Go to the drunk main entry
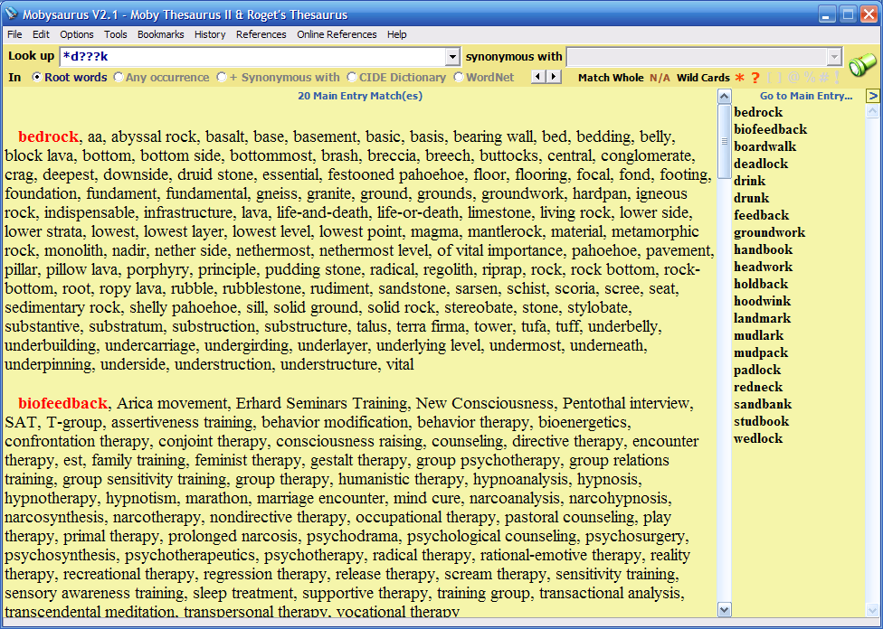This screenshot has width=883, height=629. click(x=751, y=198)
